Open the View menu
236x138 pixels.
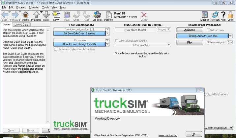[x=54, y=7]
